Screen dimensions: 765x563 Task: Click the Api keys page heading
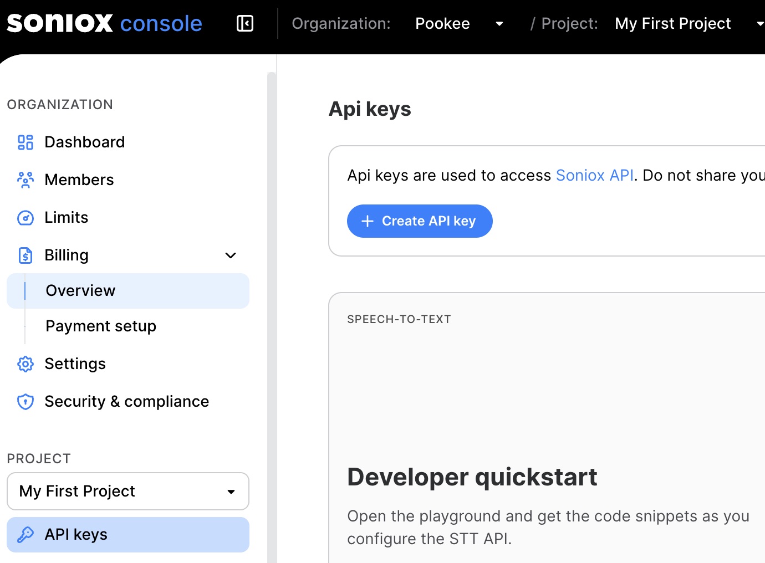coord(370,109)
